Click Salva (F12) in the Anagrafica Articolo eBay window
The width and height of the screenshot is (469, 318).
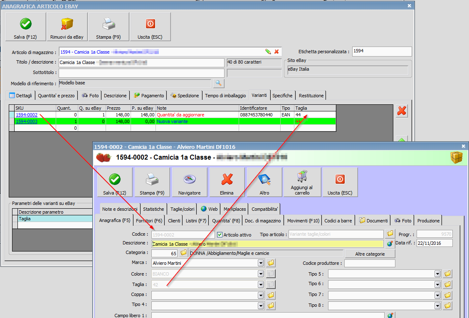click(25, 27)
